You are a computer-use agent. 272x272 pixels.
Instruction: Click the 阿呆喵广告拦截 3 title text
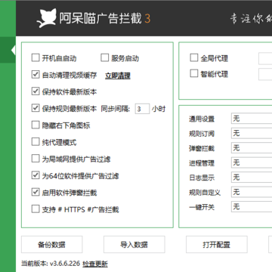coord(105,19)
